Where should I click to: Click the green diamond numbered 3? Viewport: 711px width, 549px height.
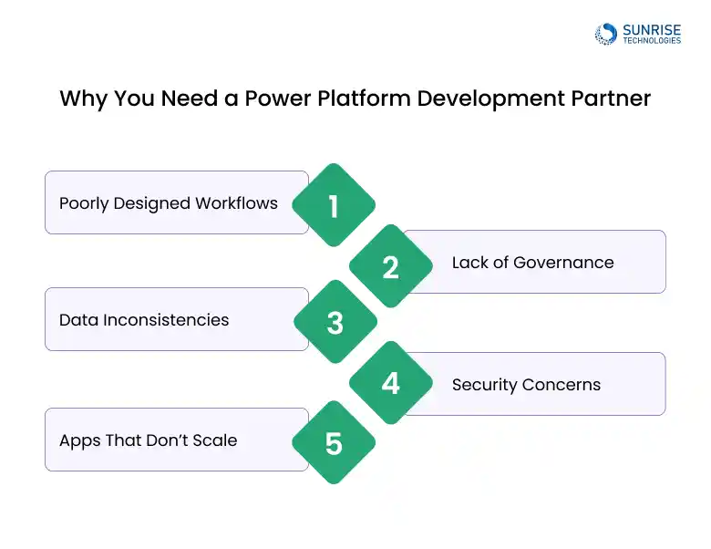pos(335,322)
